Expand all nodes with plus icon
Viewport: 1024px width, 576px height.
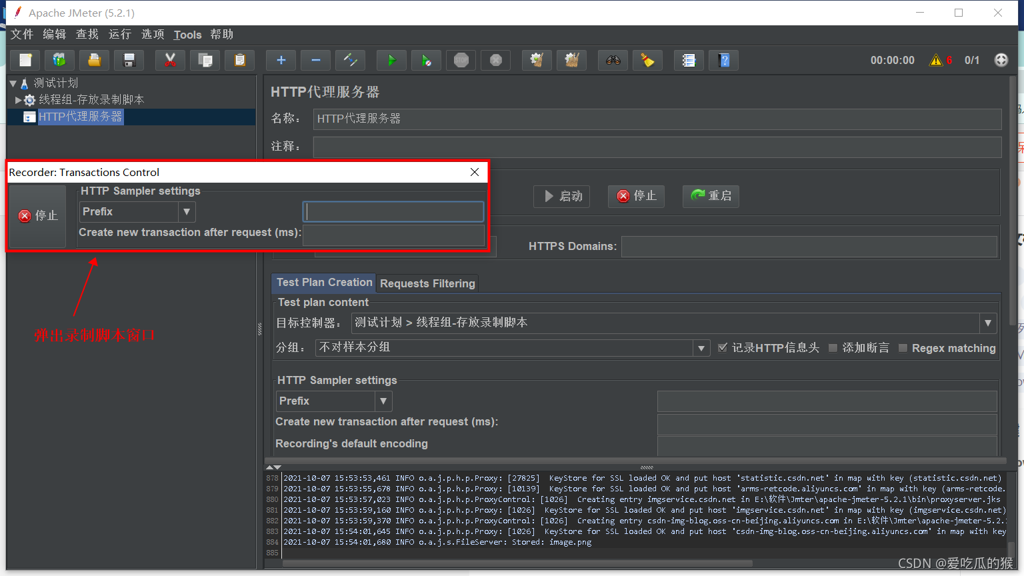point(281,60)
